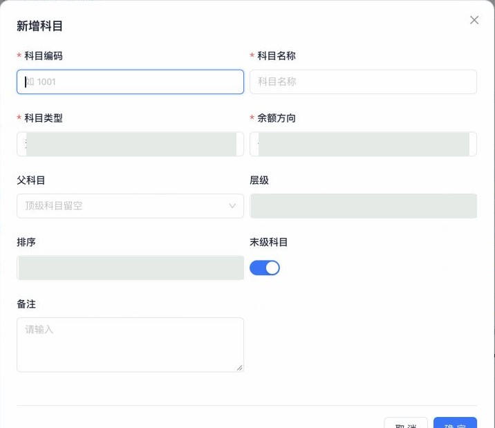This screenshot has width=495, height=428.
Task: Click the 科目名称 input field
Action: 363,82
